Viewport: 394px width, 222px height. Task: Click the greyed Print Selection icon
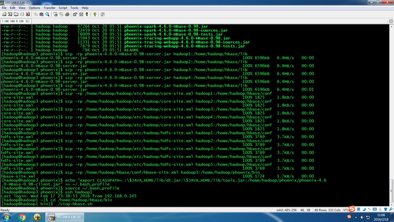click(x=61, y=14)
